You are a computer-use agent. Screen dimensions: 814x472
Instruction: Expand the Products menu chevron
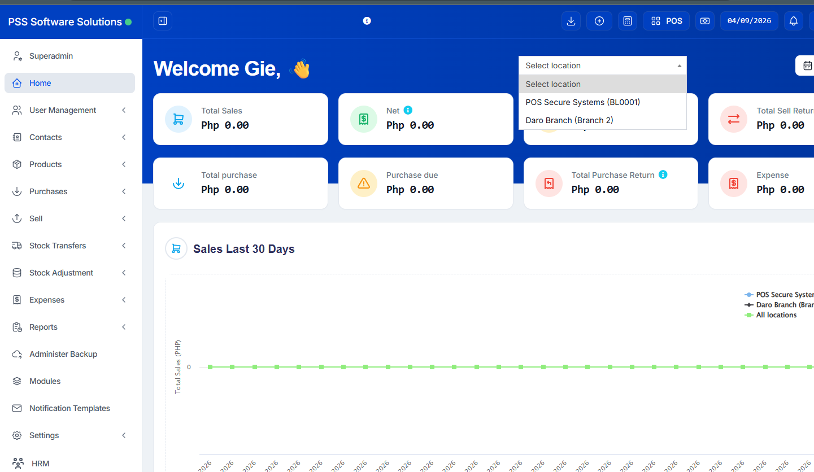(124, 164)
